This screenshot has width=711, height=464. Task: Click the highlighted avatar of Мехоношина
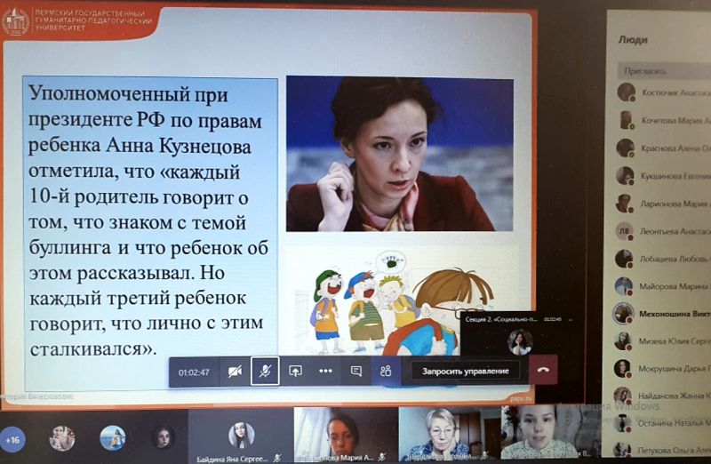pos(623,314)
